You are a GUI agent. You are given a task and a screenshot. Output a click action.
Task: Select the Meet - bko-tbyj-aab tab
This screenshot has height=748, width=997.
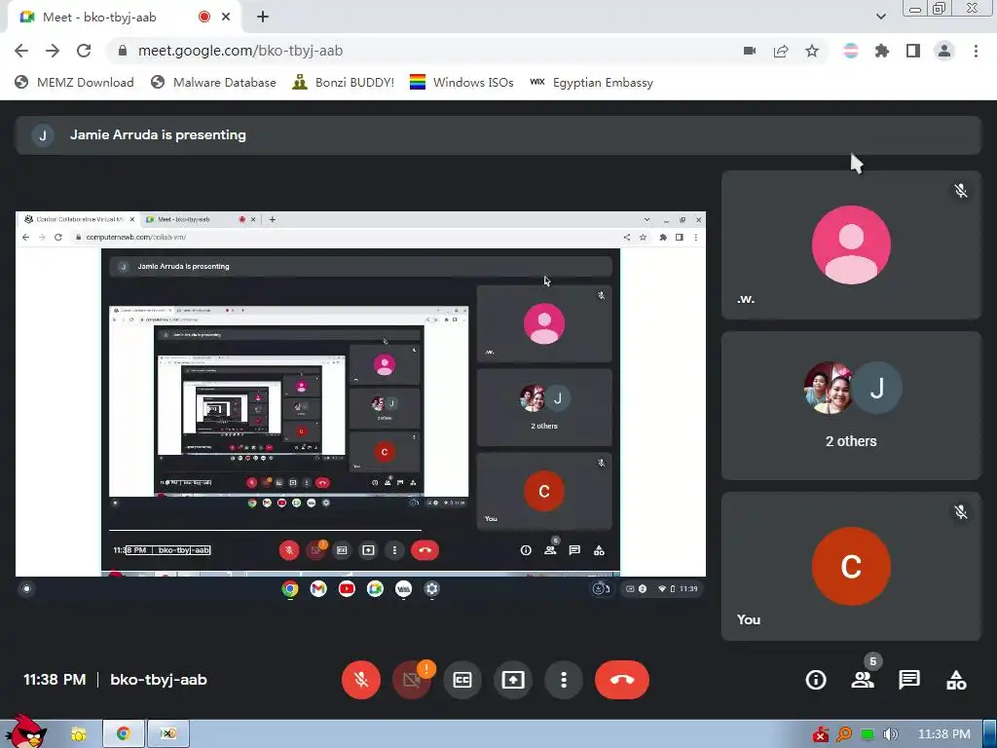125,18
